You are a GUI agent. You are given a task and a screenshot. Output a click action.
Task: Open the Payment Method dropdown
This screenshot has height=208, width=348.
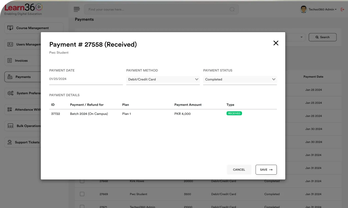click(x=163, y=79)
